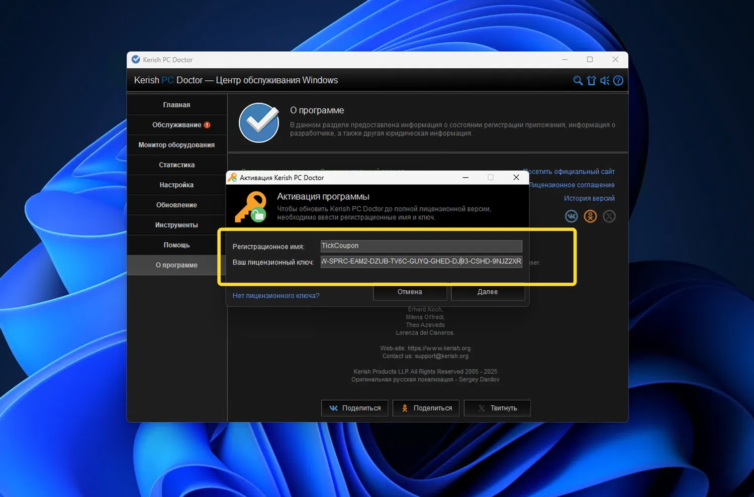Viewport: 754px width, 497px height.
Task: Click the shirt-shaped skin icon in the header
Action: pyautogui.click(x=591, y=80)
